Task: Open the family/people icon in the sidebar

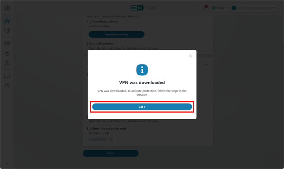Action: point(7,21)
